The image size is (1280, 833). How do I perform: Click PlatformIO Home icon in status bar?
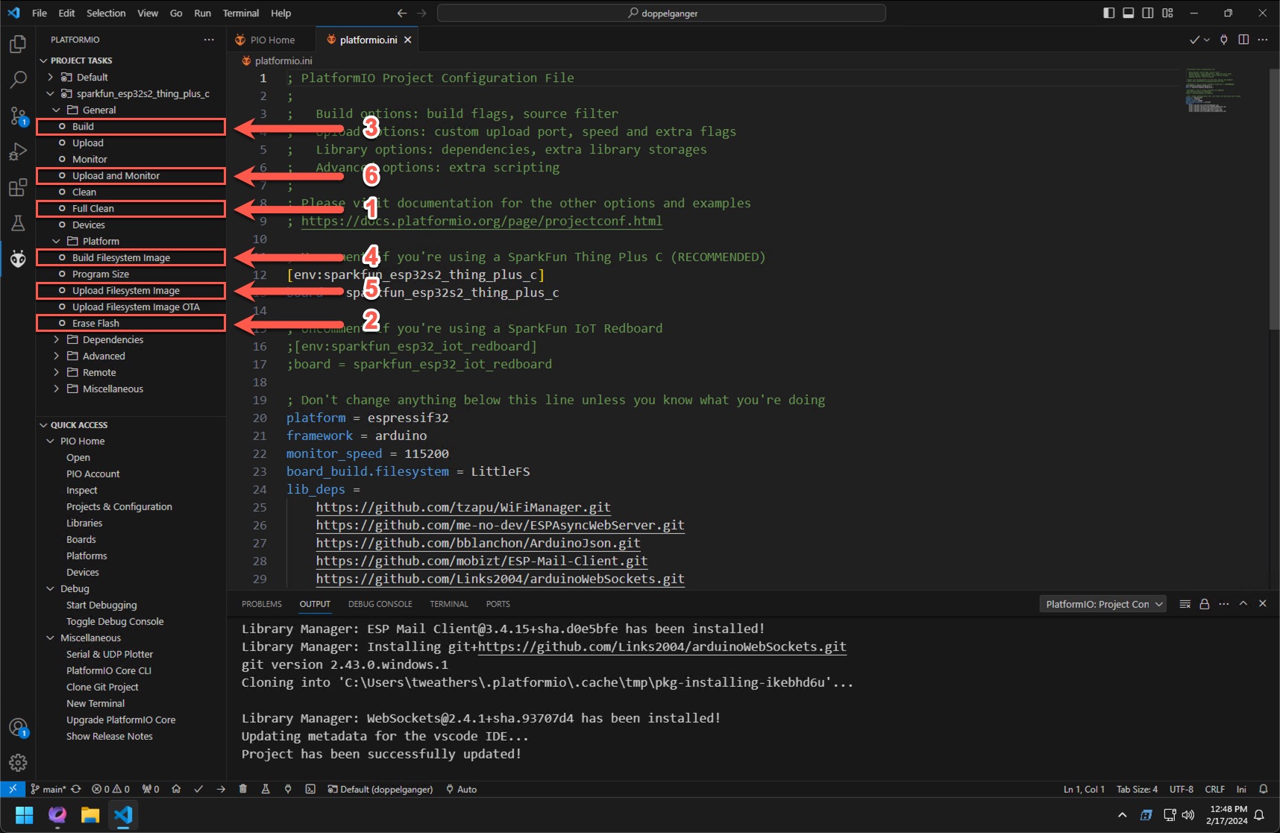click(x=176, y=789)
